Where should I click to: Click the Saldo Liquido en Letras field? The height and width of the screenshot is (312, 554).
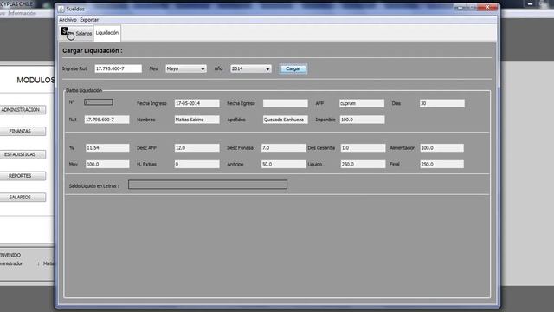tap(208, 185)
